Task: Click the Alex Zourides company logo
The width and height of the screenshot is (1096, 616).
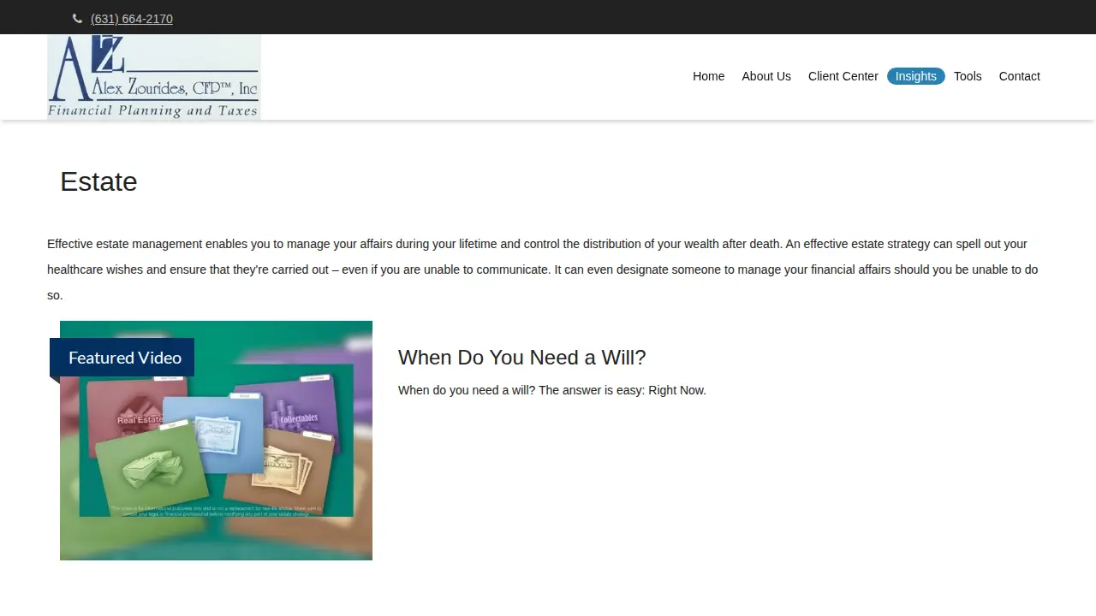Action: click(x=154, y=77)
